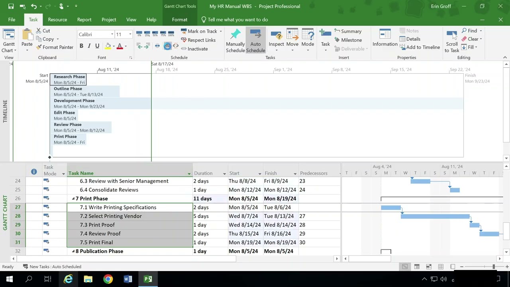Open the Tell me search lightbulb

tap(204, 20)
